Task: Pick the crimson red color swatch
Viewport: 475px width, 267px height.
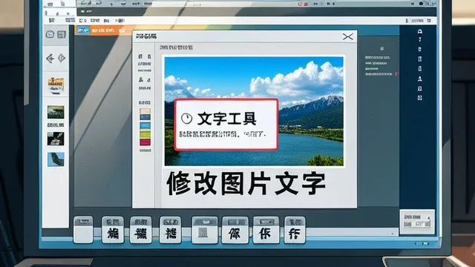Action: (x=145, y=142)
